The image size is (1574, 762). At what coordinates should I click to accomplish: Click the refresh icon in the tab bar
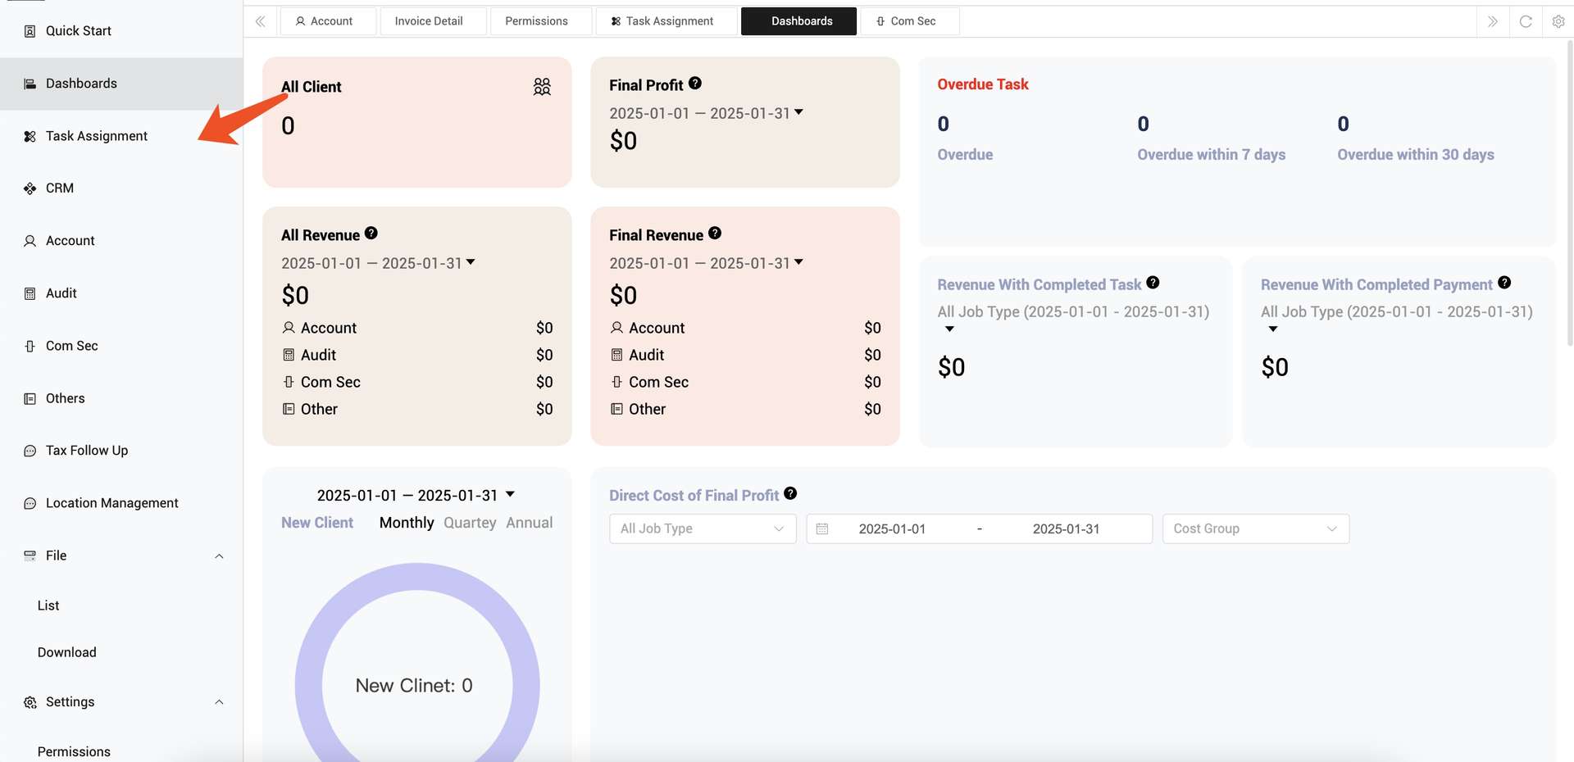pos(1526,21)
